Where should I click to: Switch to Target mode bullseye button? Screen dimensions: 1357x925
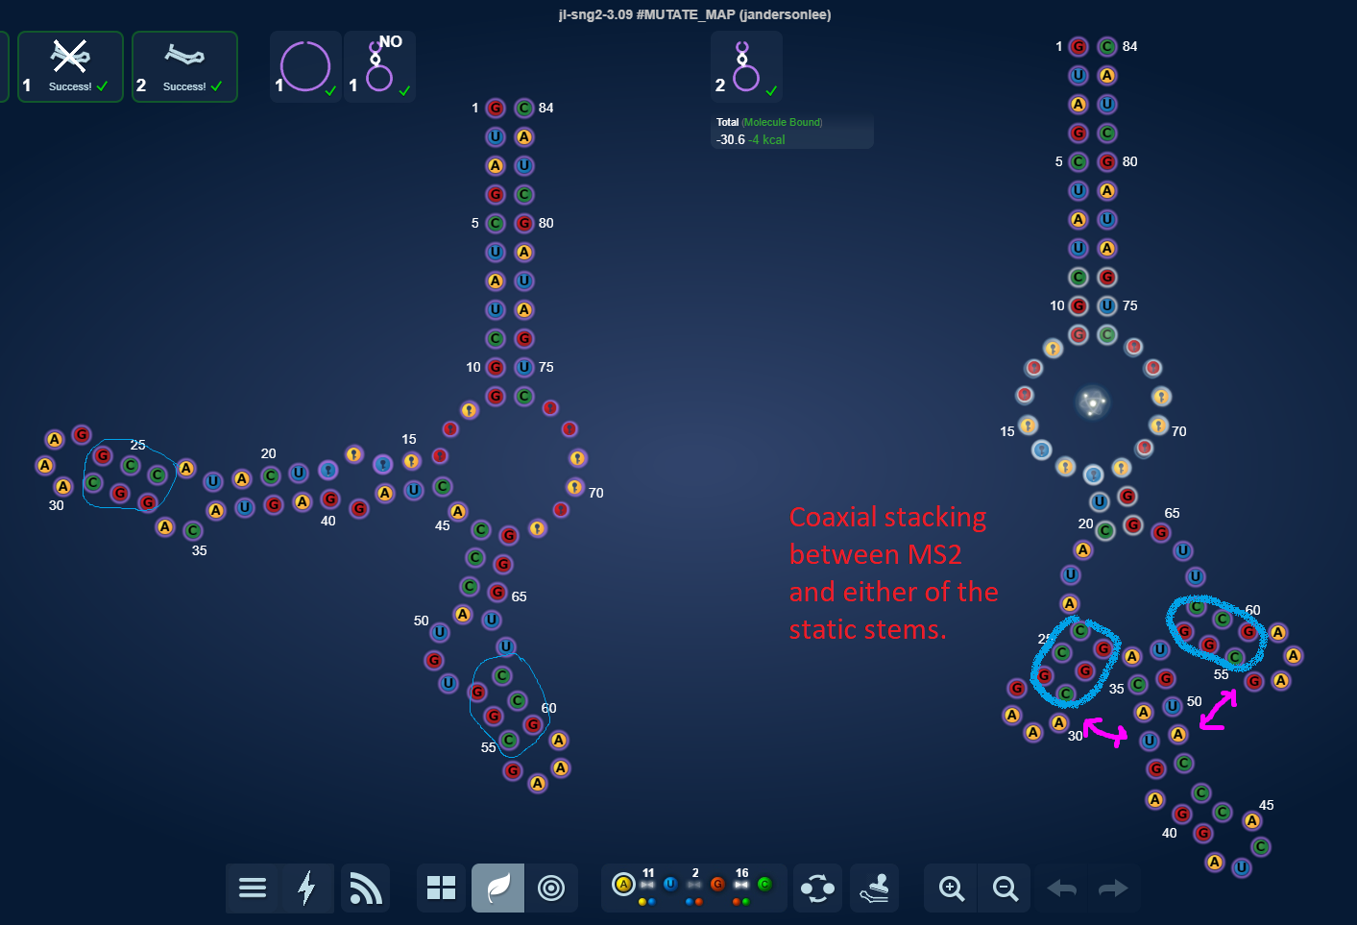point(551,888)
